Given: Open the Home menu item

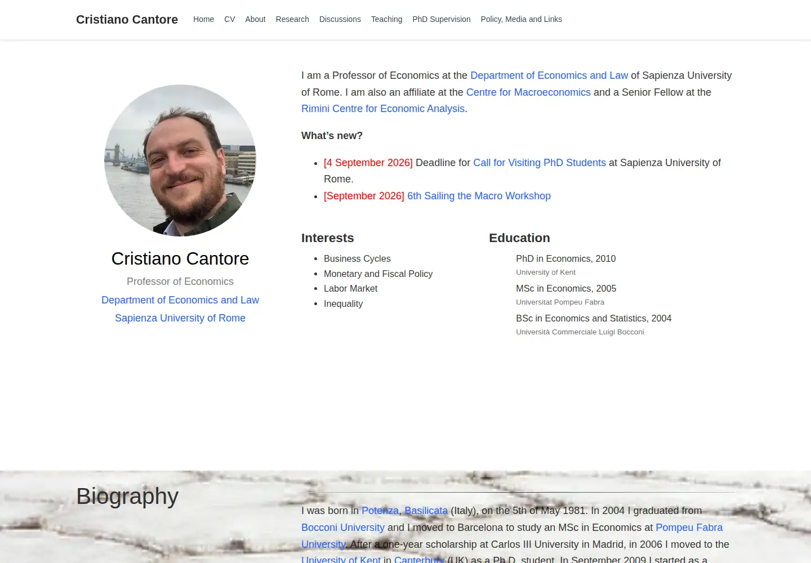Looking at the screenshot, I should click(x=203, y=19).
